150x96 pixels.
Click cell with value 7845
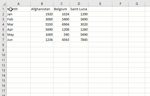pyautogui.click(x=79, y=40)
